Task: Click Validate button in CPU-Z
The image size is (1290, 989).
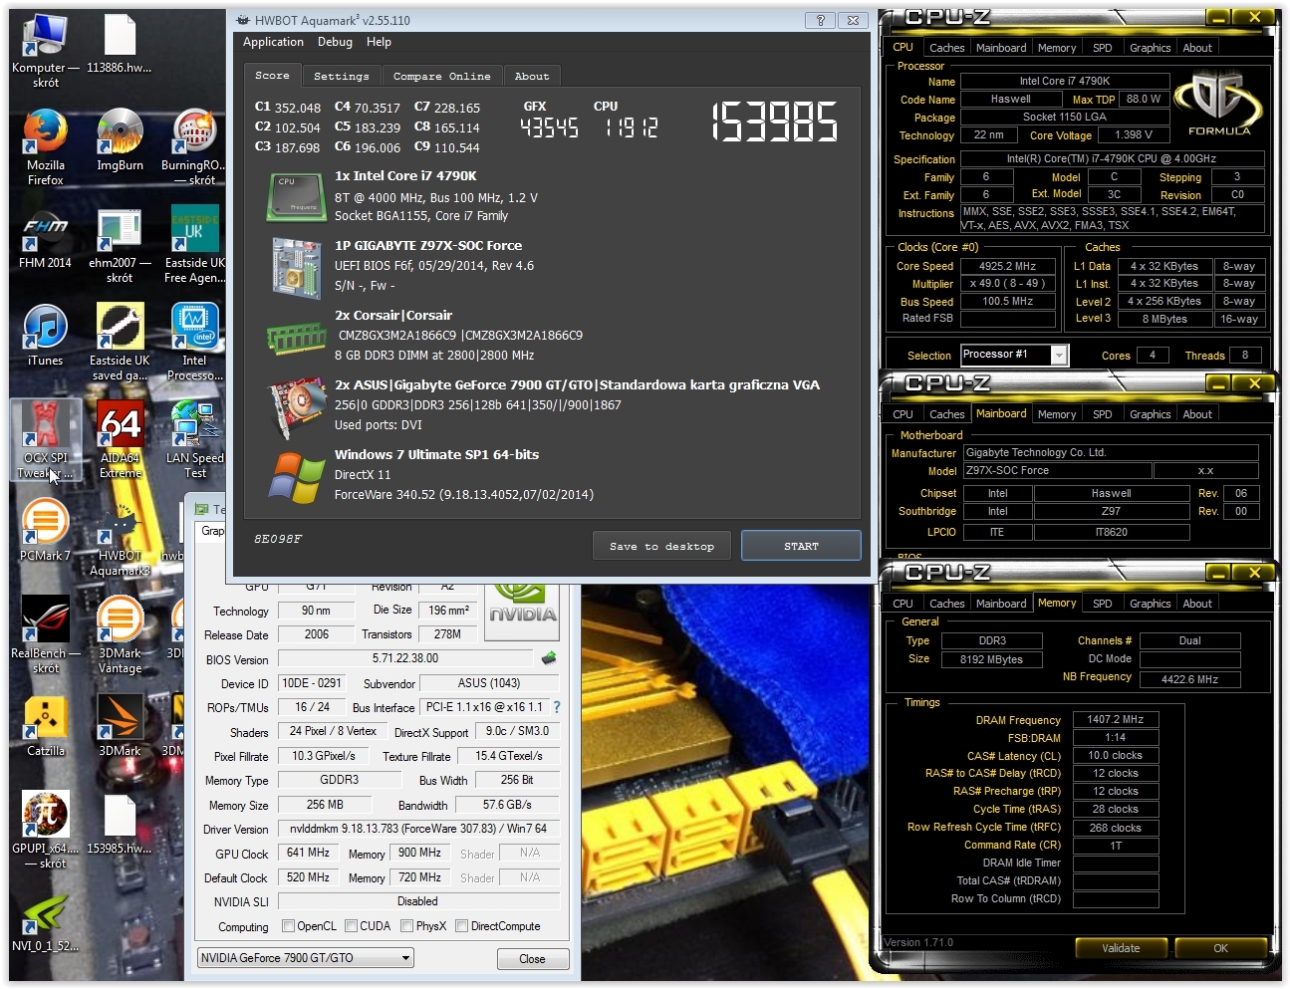Action: click(1121, 948)
